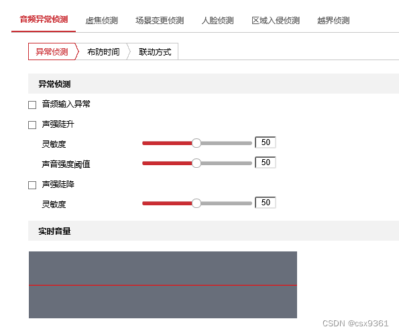399x333 pixels.
Task: Switch to the 音频异常侦测 tab
Action: (44, 20)
